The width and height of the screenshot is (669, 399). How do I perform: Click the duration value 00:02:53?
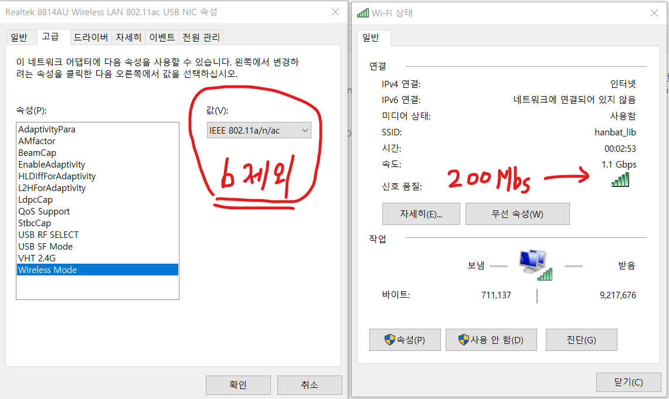(620, 149)
